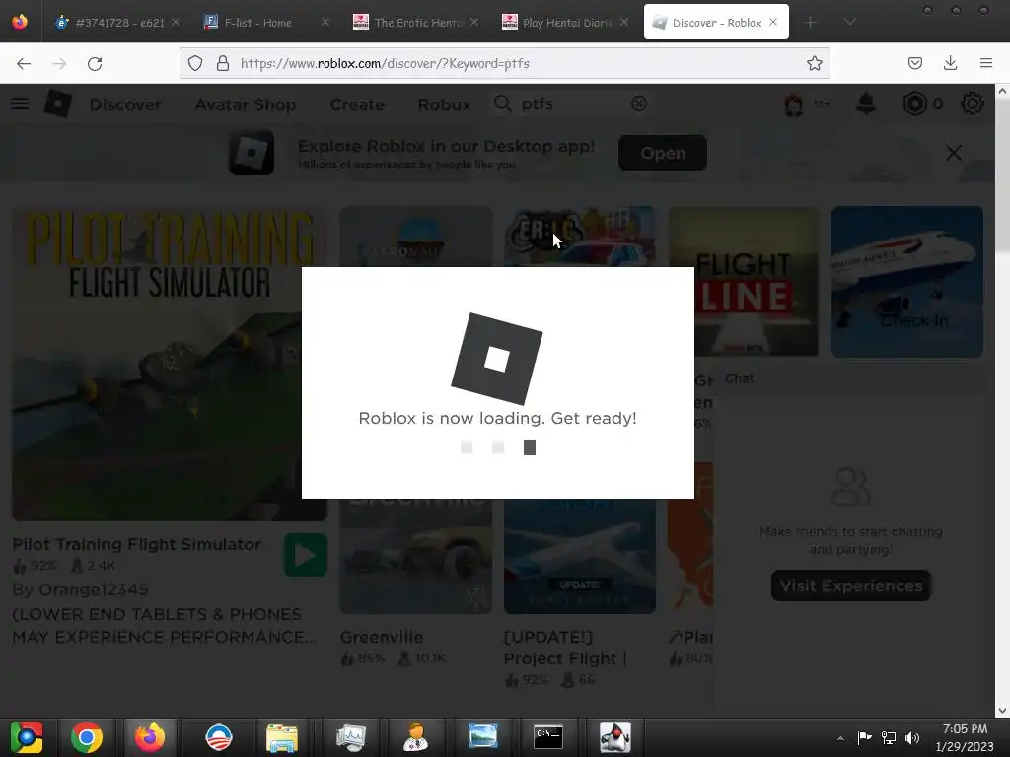Click the Chat panel header
This screenshot has height=757, width=1010.
[850, 378]
